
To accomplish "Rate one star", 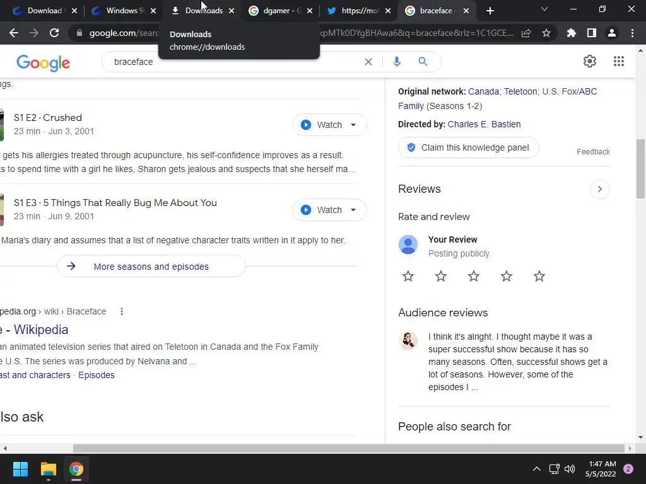I will [x=408, y=276].
